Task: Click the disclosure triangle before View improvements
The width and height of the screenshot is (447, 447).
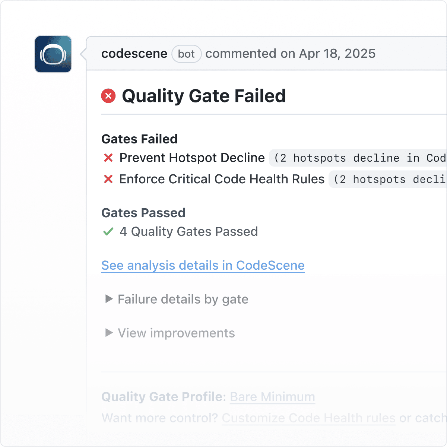Action: click(109, 333)
